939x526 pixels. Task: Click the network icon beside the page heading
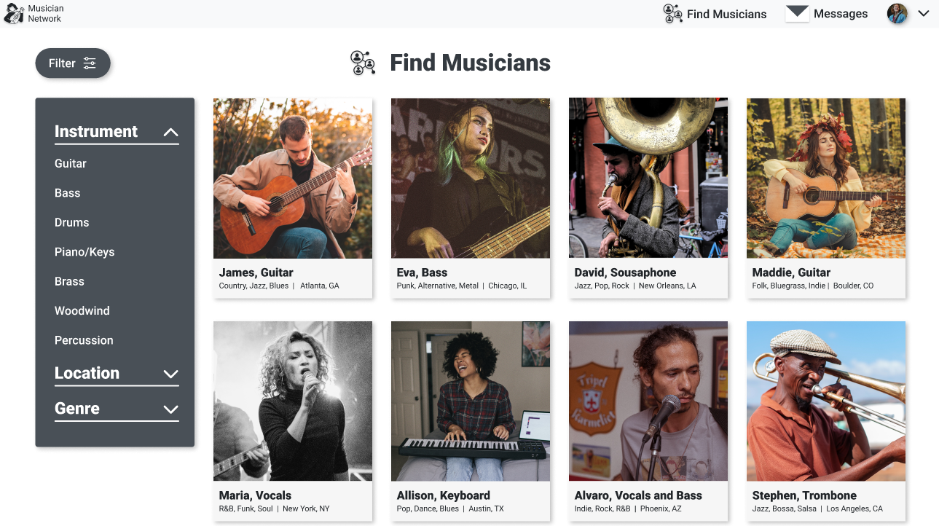pos(363,63)
